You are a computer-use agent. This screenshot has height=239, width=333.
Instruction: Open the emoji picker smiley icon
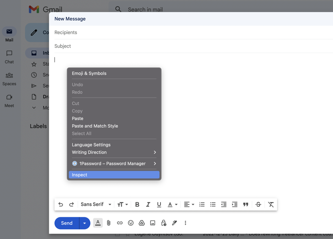tap(131, 223)
